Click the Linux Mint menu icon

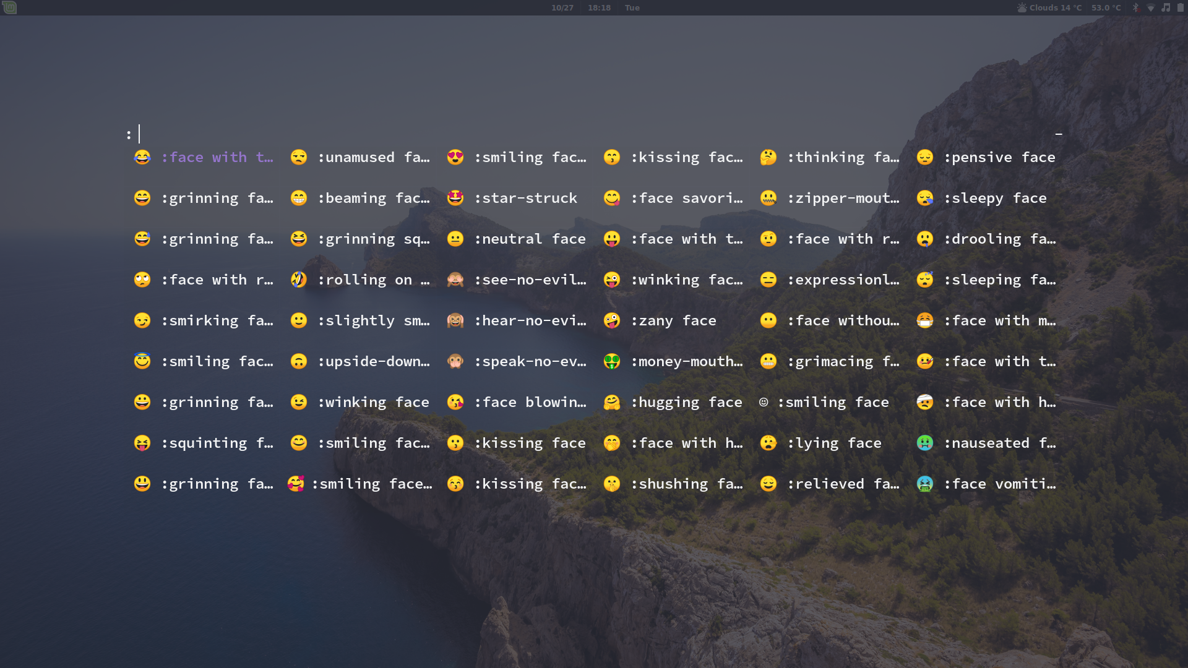pos(9,7)
